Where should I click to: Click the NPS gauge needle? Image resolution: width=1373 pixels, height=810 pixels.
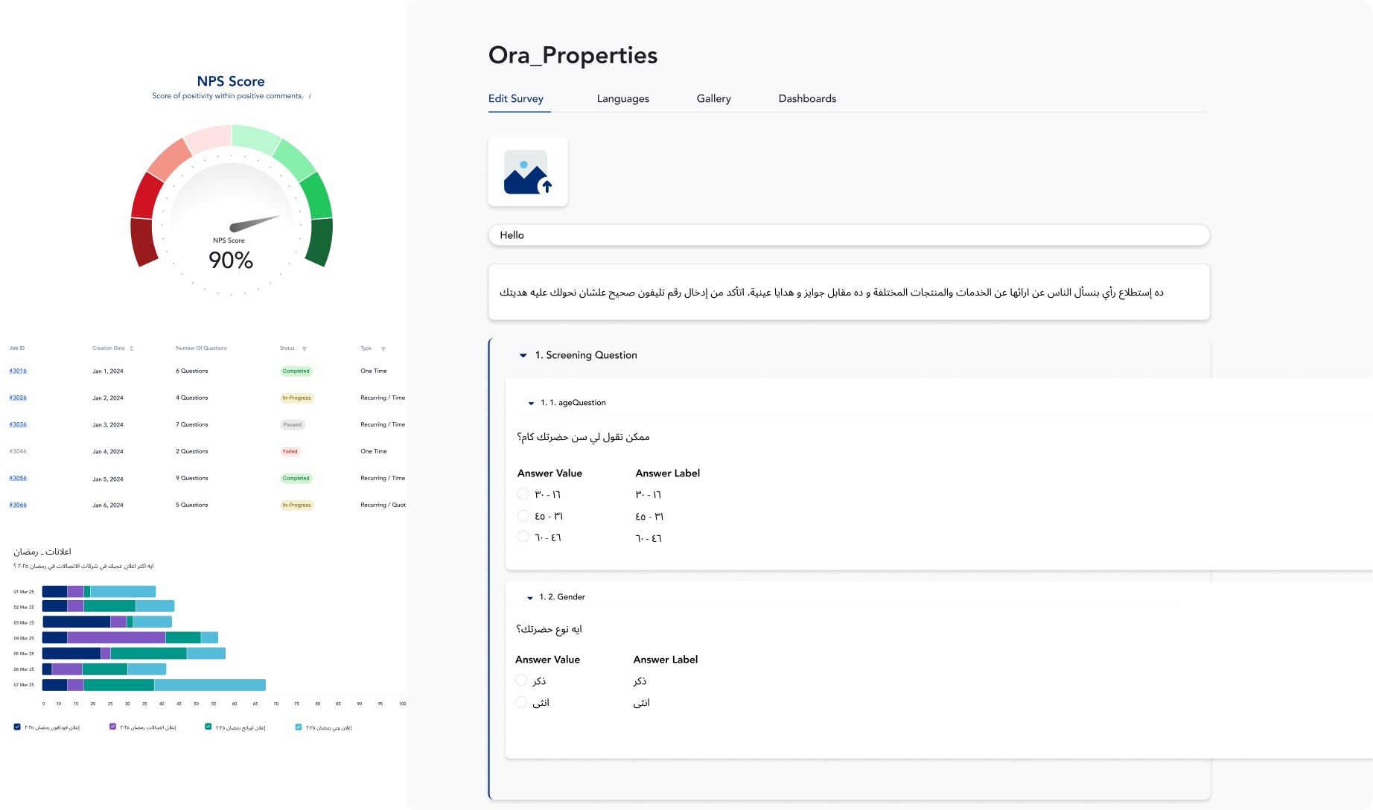(x=255, y=223)
